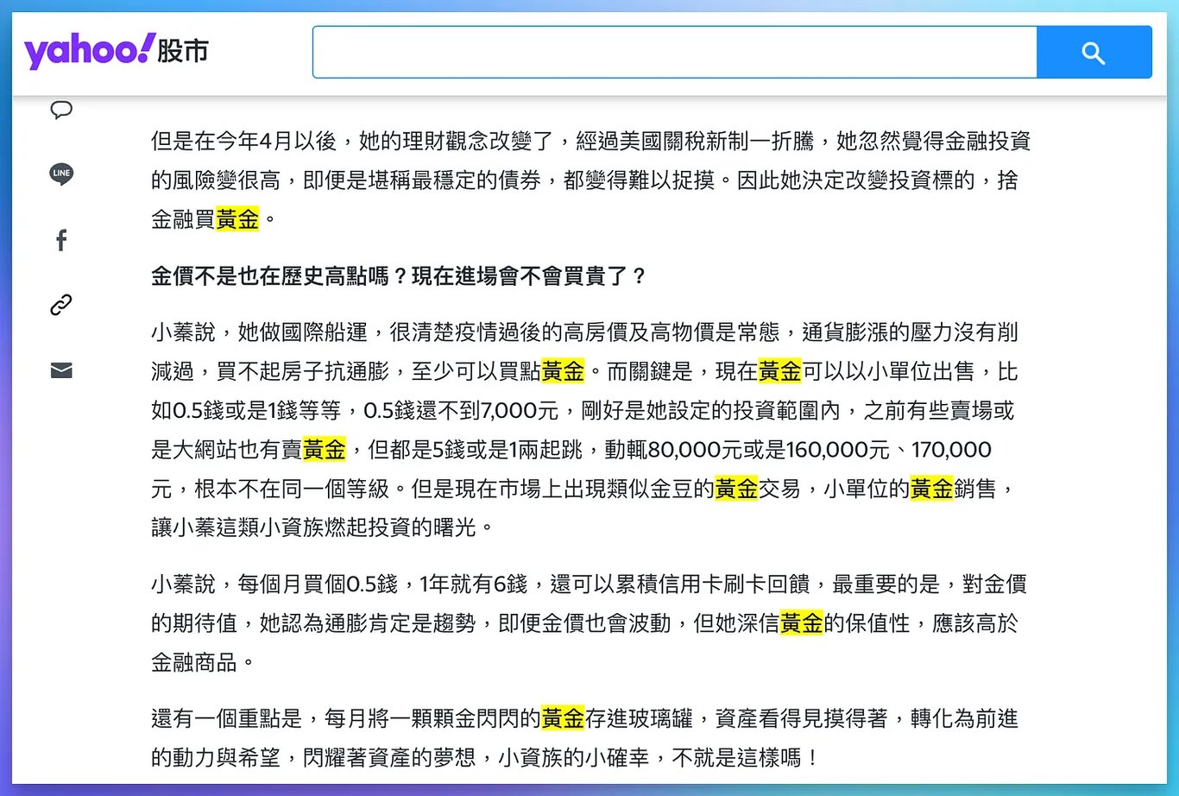Click the Yahoo logo in the header

click(89, 51)
